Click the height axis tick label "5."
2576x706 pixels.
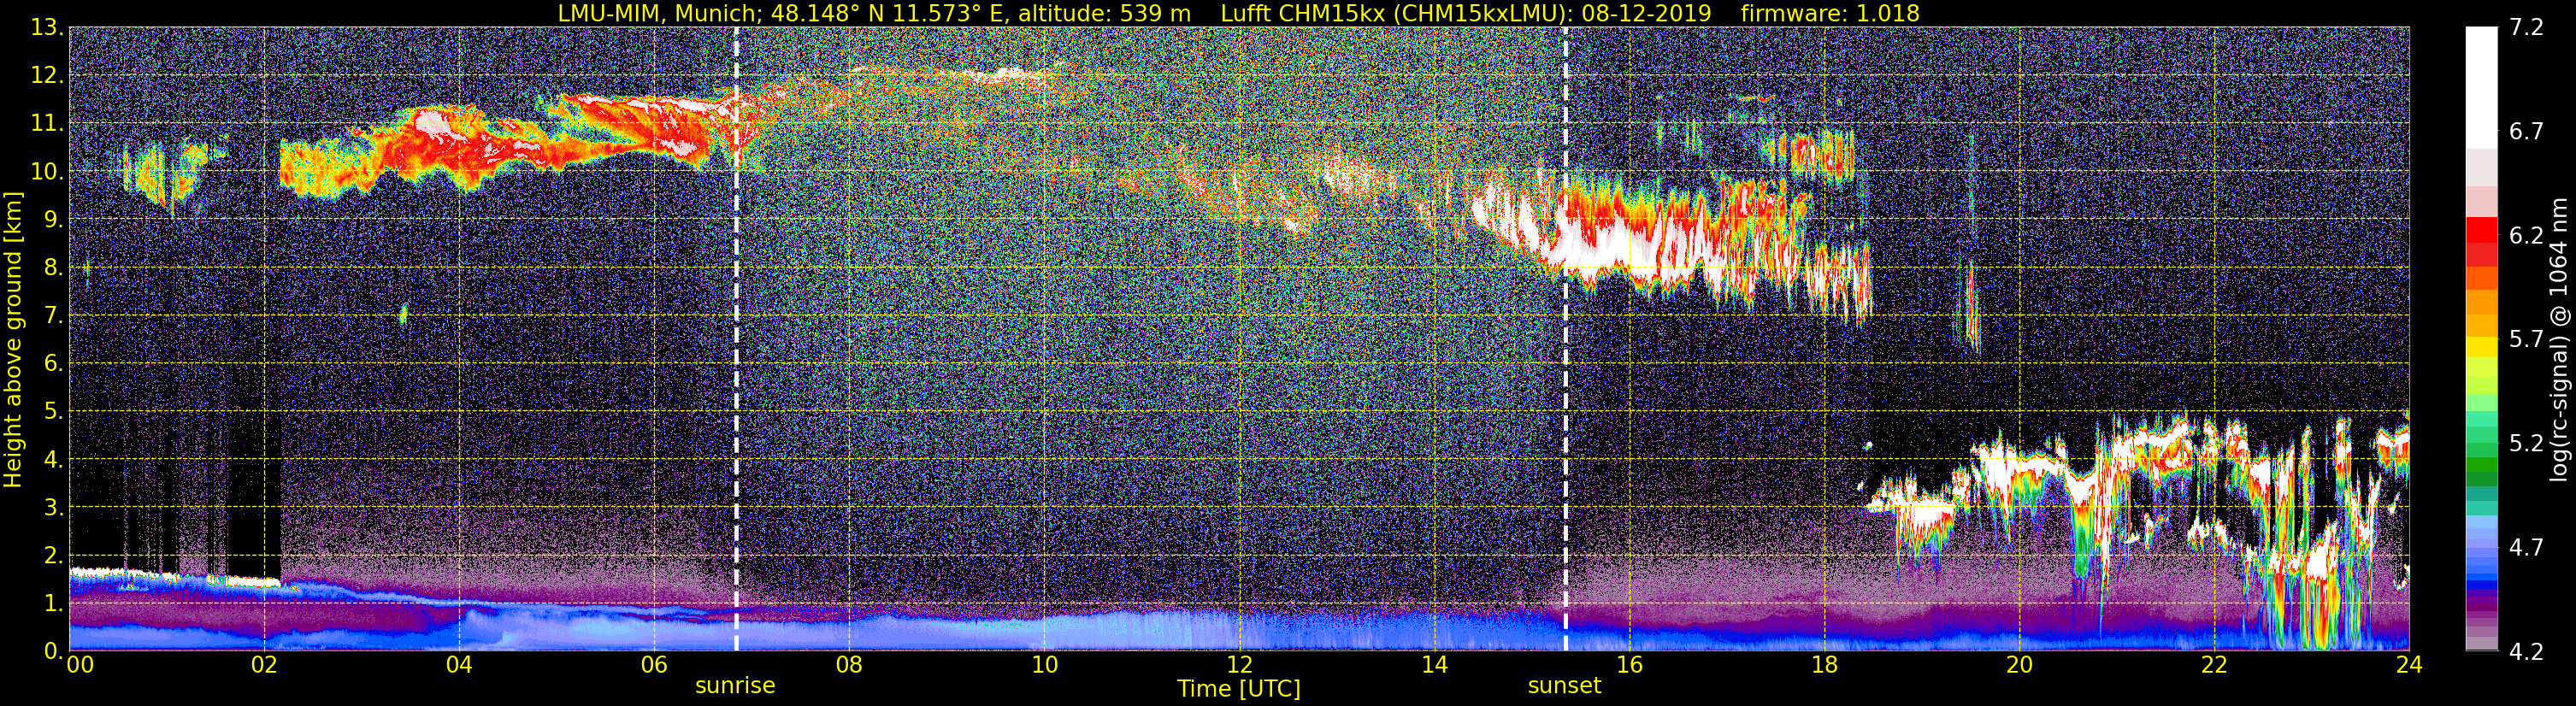pyautogui.click(x=53, y=412)
